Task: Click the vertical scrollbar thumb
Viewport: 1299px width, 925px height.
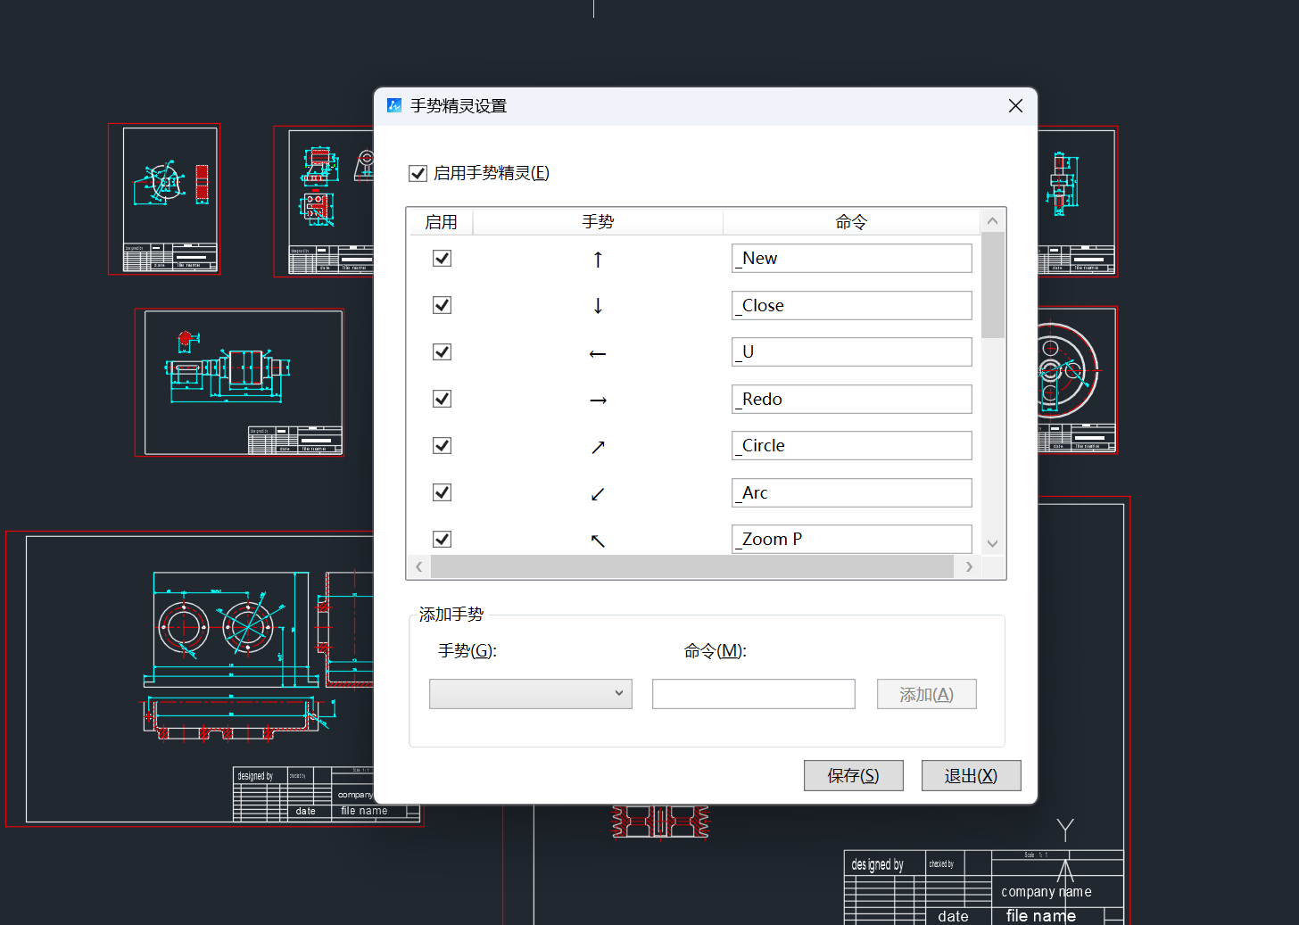Action: click(x=992, y=285)
